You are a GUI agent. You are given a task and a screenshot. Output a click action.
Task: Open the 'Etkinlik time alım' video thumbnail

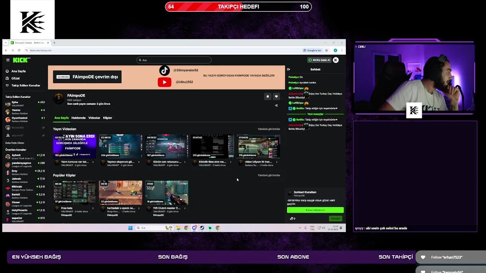click(x=213, y=146)
